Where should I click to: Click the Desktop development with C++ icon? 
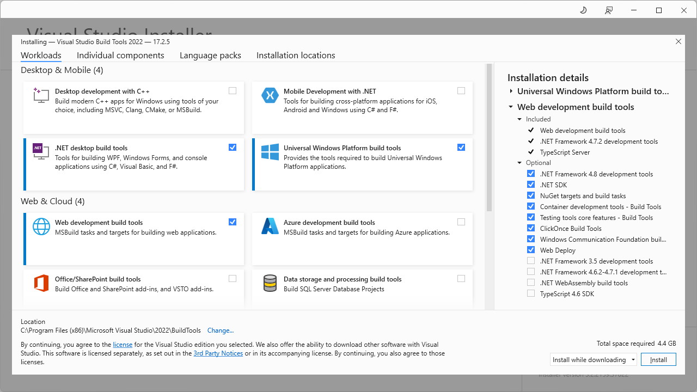coord(41,95)
